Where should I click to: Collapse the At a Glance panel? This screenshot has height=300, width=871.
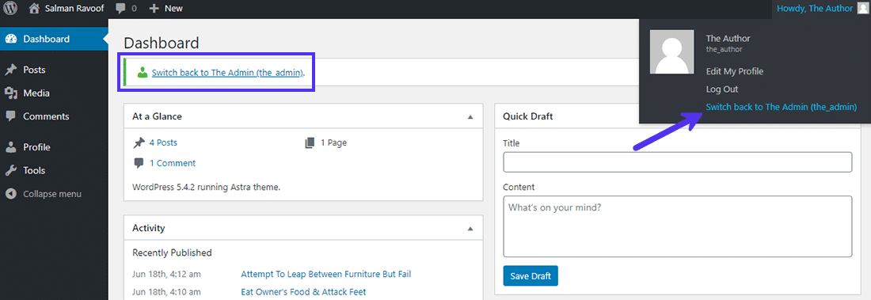[470, 117]
